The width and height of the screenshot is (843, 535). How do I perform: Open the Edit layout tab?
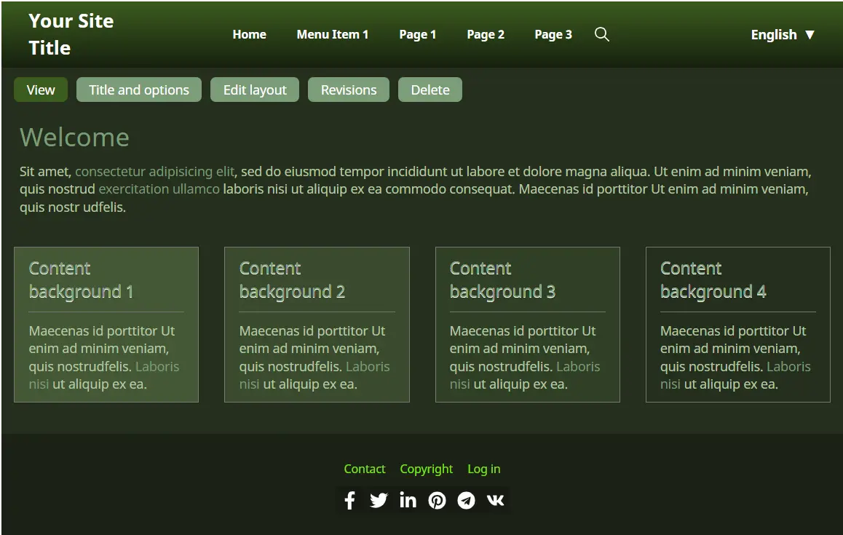click(x=255, y=90)
